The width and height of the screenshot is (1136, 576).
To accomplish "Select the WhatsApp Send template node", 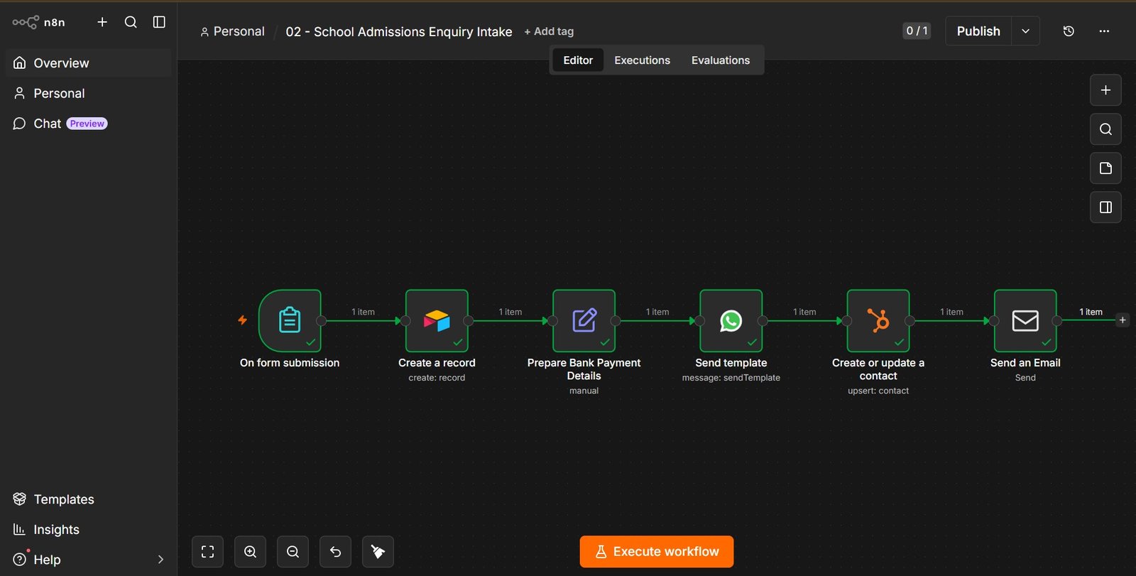I will pos(731,320).
